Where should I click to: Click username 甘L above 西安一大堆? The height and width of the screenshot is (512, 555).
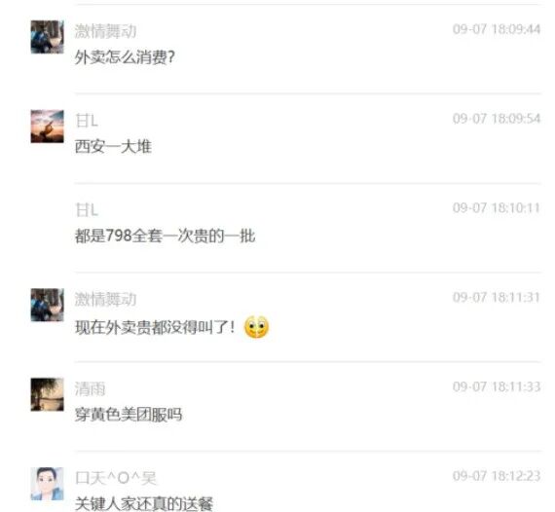click(x=87, y=121)
